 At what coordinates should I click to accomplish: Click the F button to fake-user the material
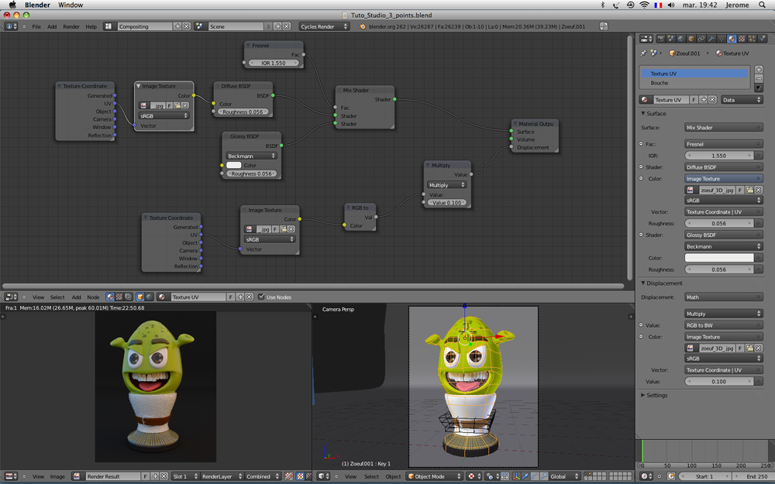694,99
